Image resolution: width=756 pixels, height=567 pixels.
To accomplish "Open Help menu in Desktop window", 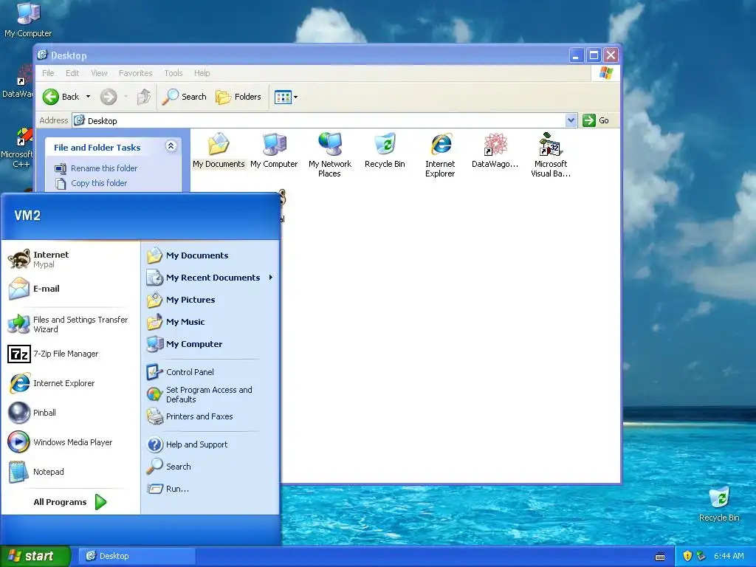I will (202, 73).
